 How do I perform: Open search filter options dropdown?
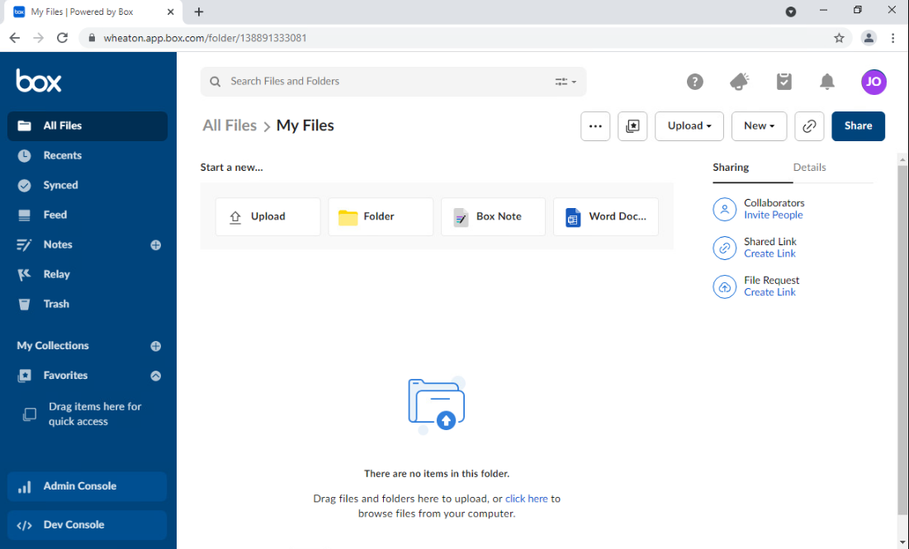[566, 82]
